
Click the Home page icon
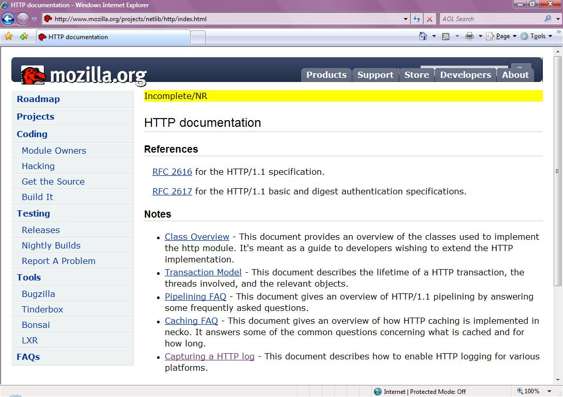pyautogui.click(x=423, y=36)
